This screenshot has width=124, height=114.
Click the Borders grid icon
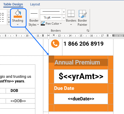71,13
